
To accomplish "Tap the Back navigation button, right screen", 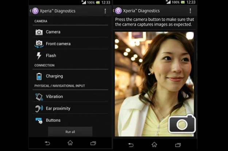I will pyautogui.click(x=131, y=145).
